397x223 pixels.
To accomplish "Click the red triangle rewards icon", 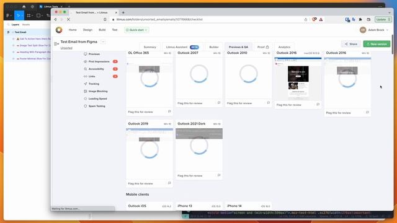I will tap(321, 19).
